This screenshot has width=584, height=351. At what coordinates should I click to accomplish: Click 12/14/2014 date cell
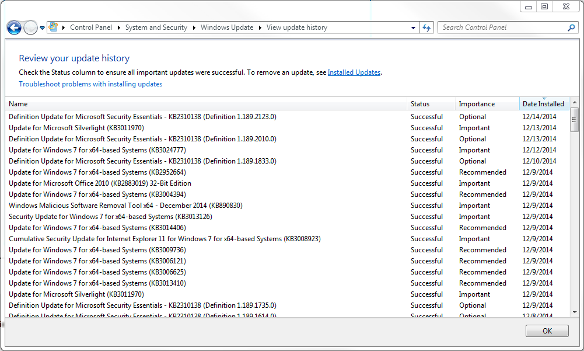pyautogui.click(x=539, y=117)
